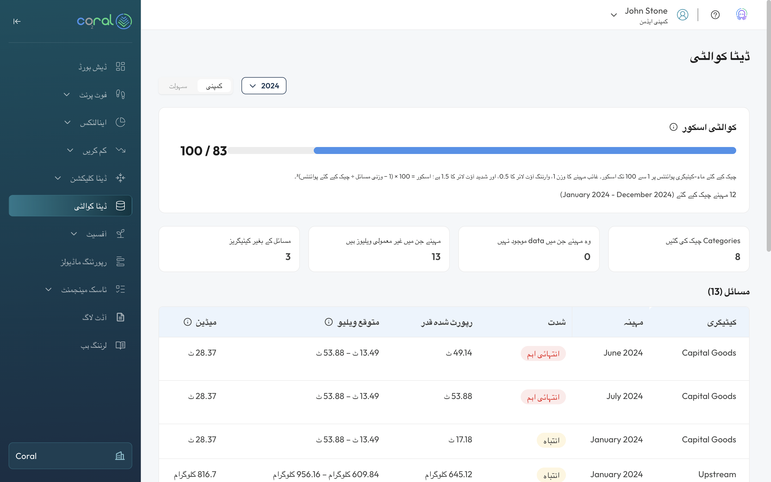Click the Coral company building icon
This screenshot has height=482, width=771.
coord(120,456)
